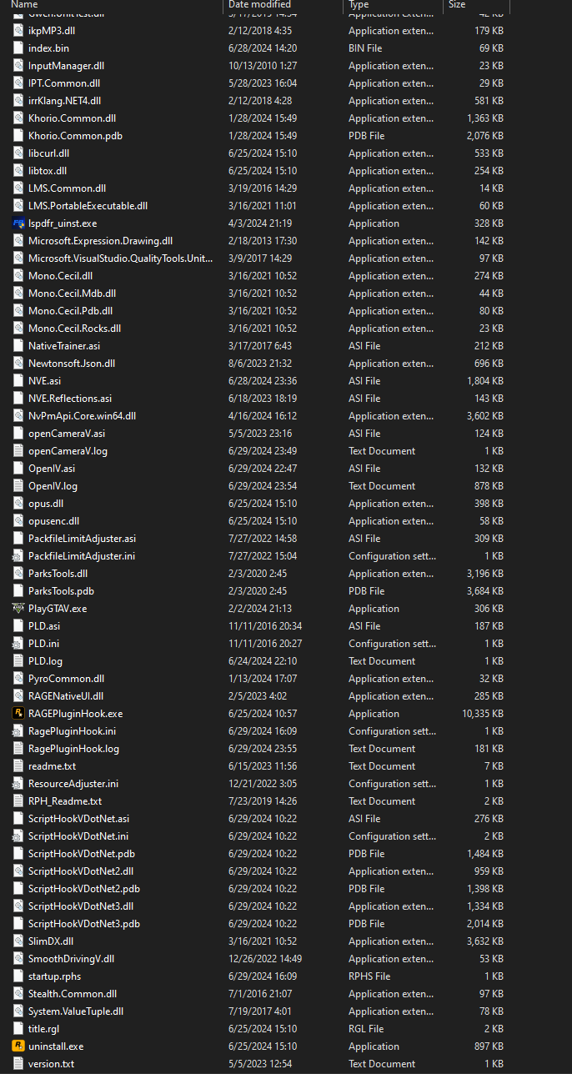
Task: Select the file libtox.dll
Action: pyautogui.click(x=49, y=171)
